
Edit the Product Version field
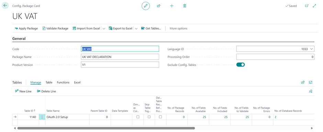[x=120, y=65]
